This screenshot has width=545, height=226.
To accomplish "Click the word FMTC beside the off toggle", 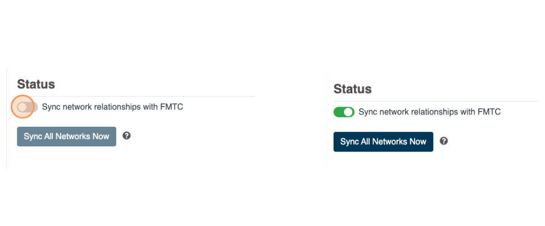I will [x=171, y=107].
